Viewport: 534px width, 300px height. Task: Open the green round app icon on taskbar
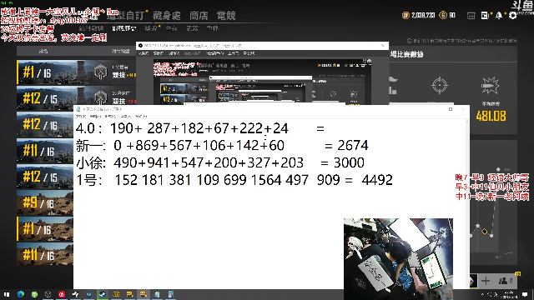[34, 294]
